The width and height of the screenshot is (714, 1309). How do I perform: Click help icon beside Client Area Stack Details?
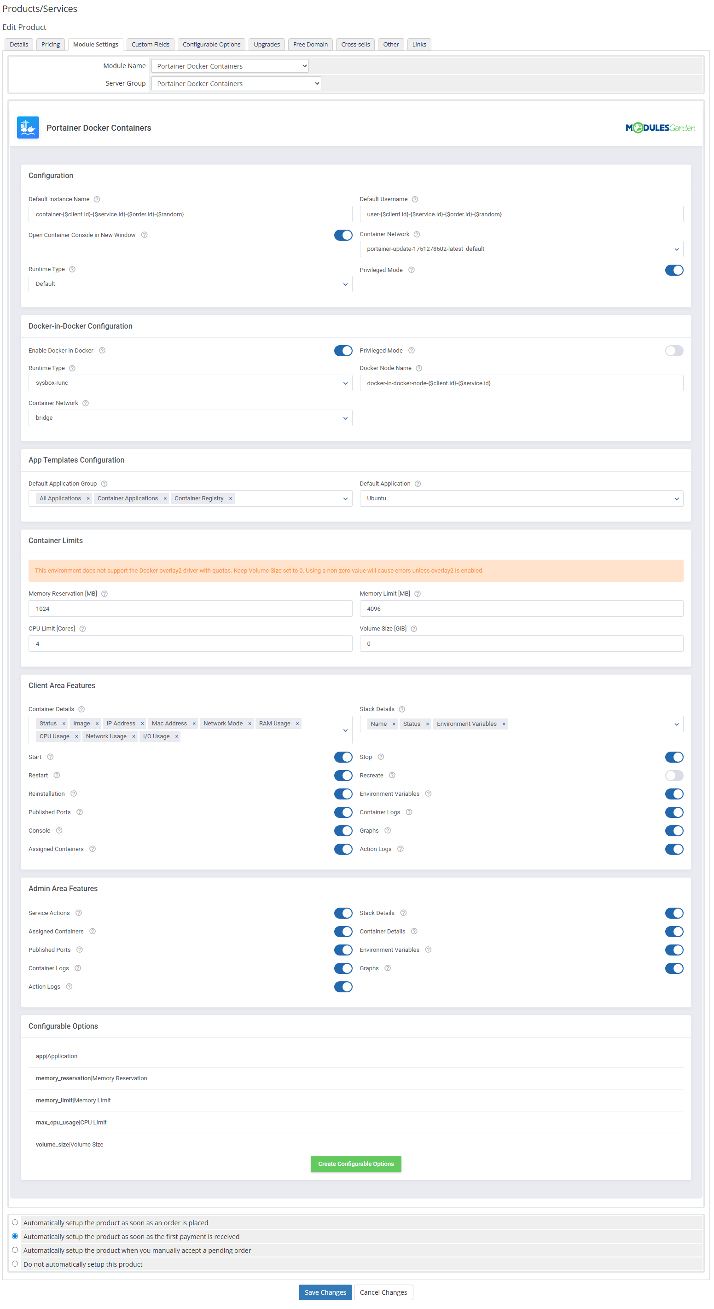point(402,709)
